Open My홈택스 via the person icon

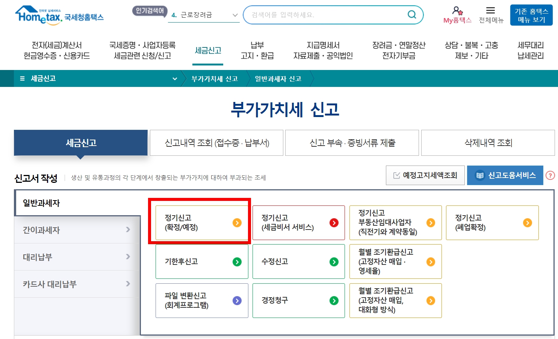coord(456,11)
